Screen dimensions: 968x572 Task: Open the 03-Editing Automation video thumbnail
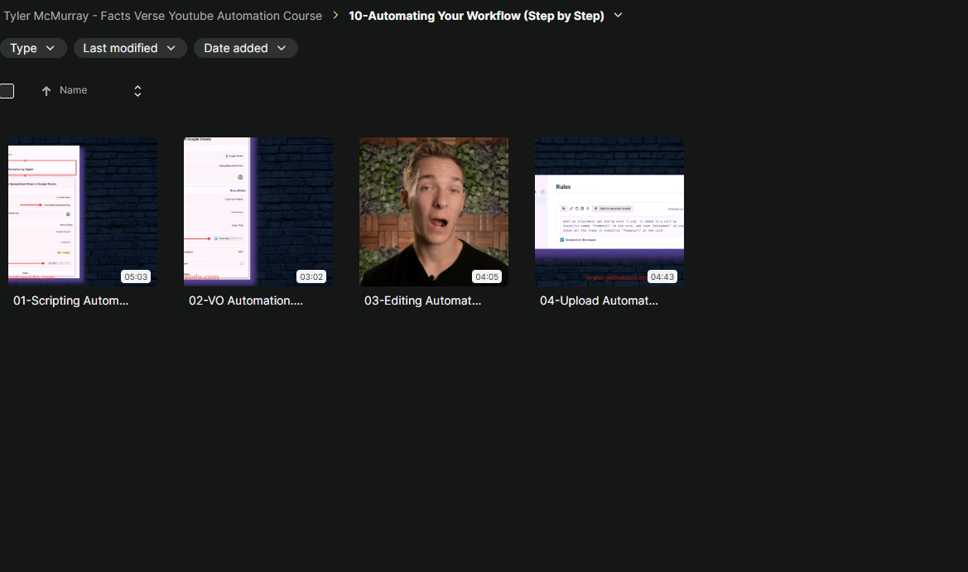434,212
